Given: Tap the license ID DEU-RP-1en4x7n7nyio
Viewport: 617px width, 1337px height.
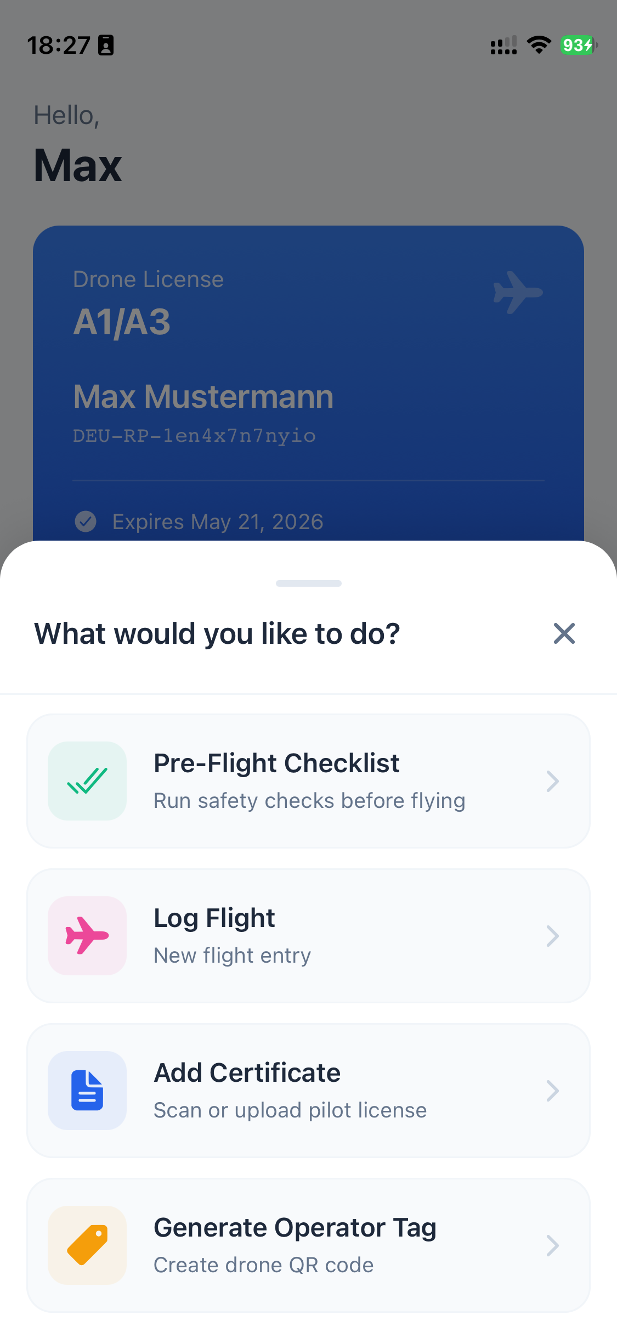Looking at the screenshot, I should (194, 436).
